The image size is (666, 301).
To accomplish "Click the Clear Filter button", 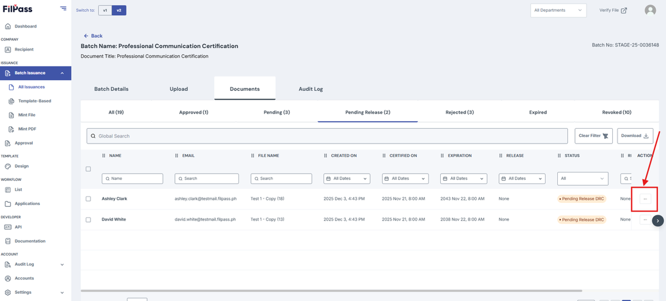I will click(x=594, y=136).
